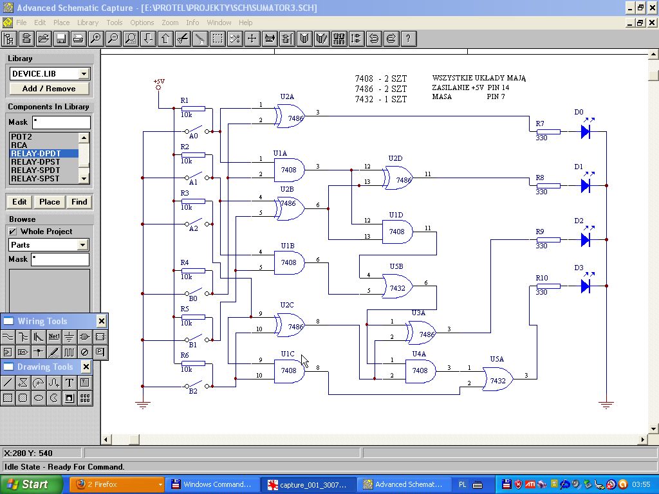Open the Options menu

click(142, 23)
